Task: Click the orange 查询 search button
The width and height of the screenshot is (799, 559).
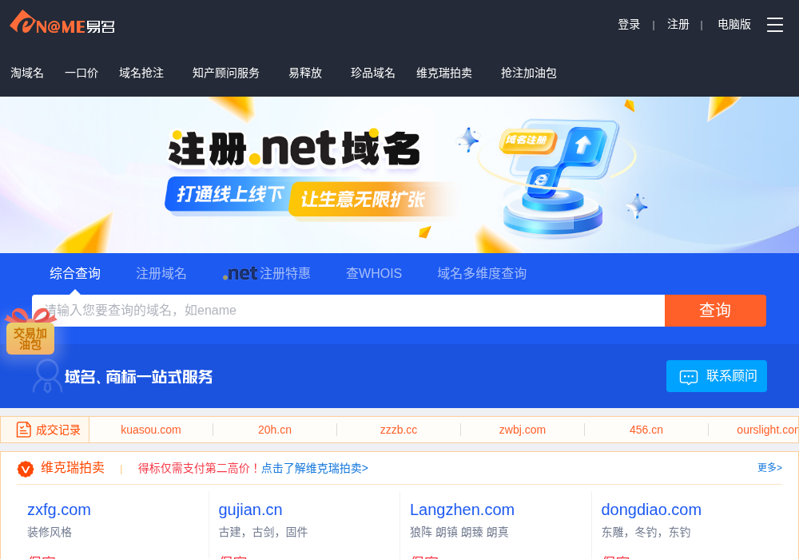Action: coord(715,311)
